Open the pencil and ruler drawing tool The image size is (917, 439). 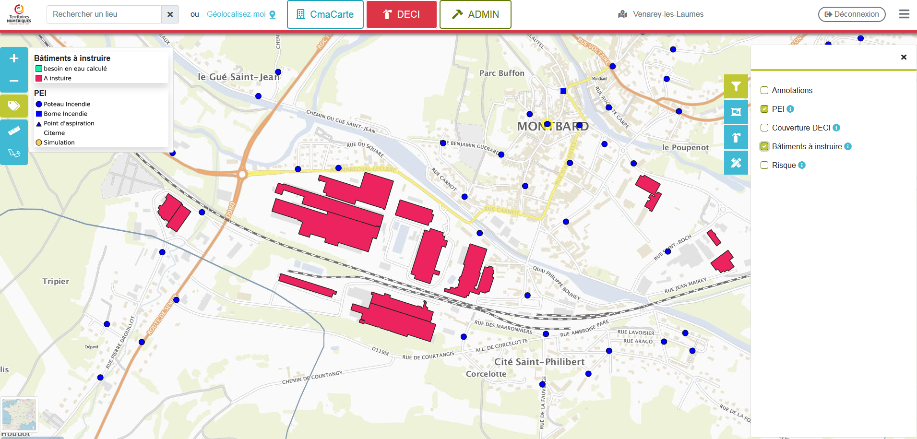click(x=736, y=163)
